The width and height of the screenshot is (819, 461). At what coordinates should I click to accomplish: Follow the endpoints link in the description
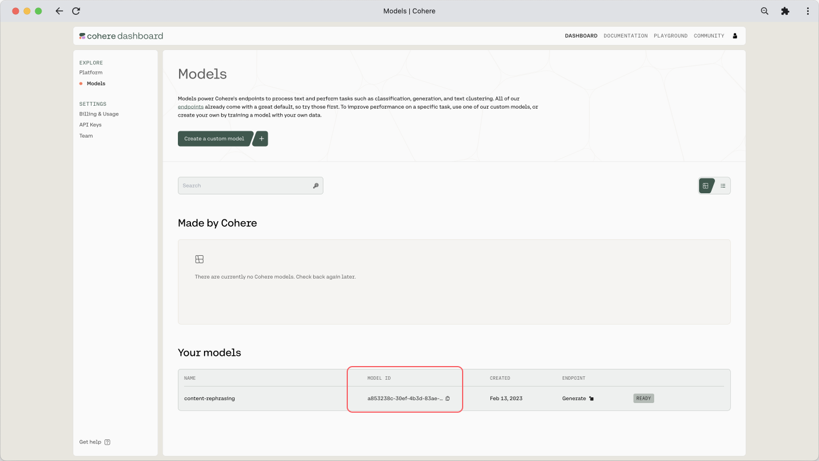point(190,107)
